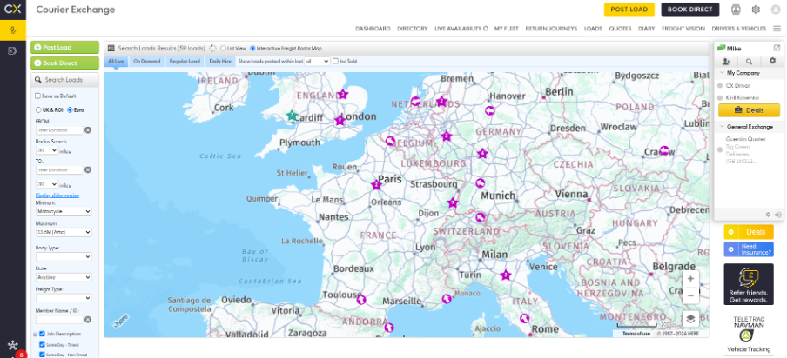Open the Radius Search miles dropdown

(47, 149)
